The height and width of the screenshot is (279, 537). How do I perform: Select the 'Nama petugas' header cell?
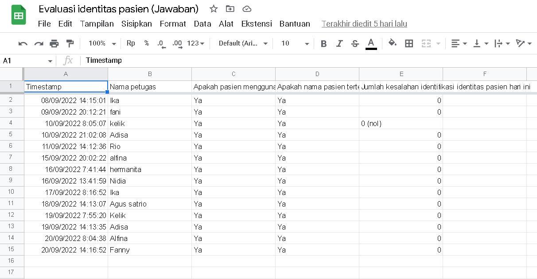click(x=150, y=87)
